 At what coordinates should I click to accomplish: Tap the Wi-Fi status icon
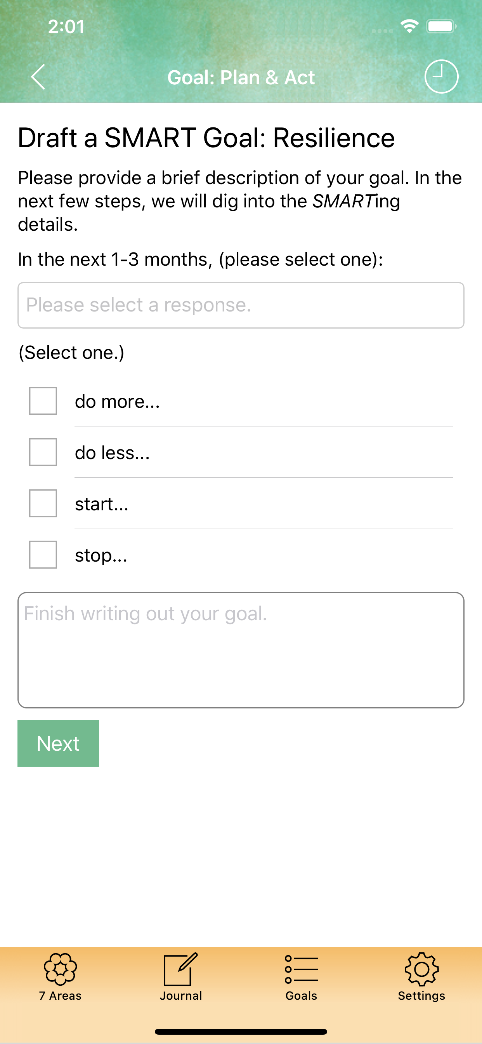[409, 26]
